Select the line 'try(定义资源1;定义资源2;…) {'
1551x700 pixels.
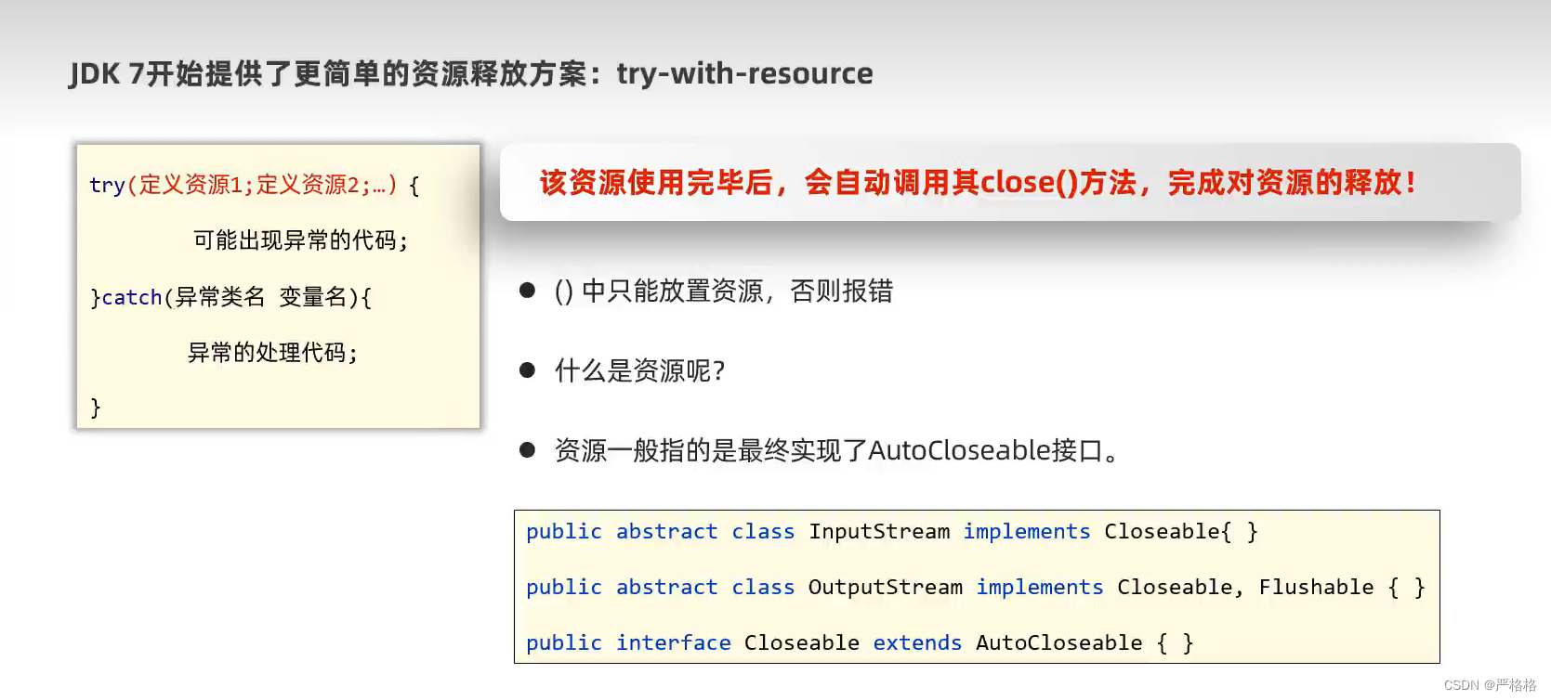coord(255,185)
